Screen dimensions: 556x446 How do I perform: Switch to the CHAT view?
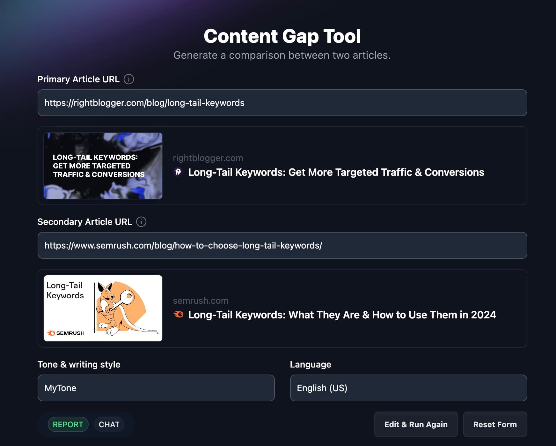pyautogui.click(x=109, y=424)
